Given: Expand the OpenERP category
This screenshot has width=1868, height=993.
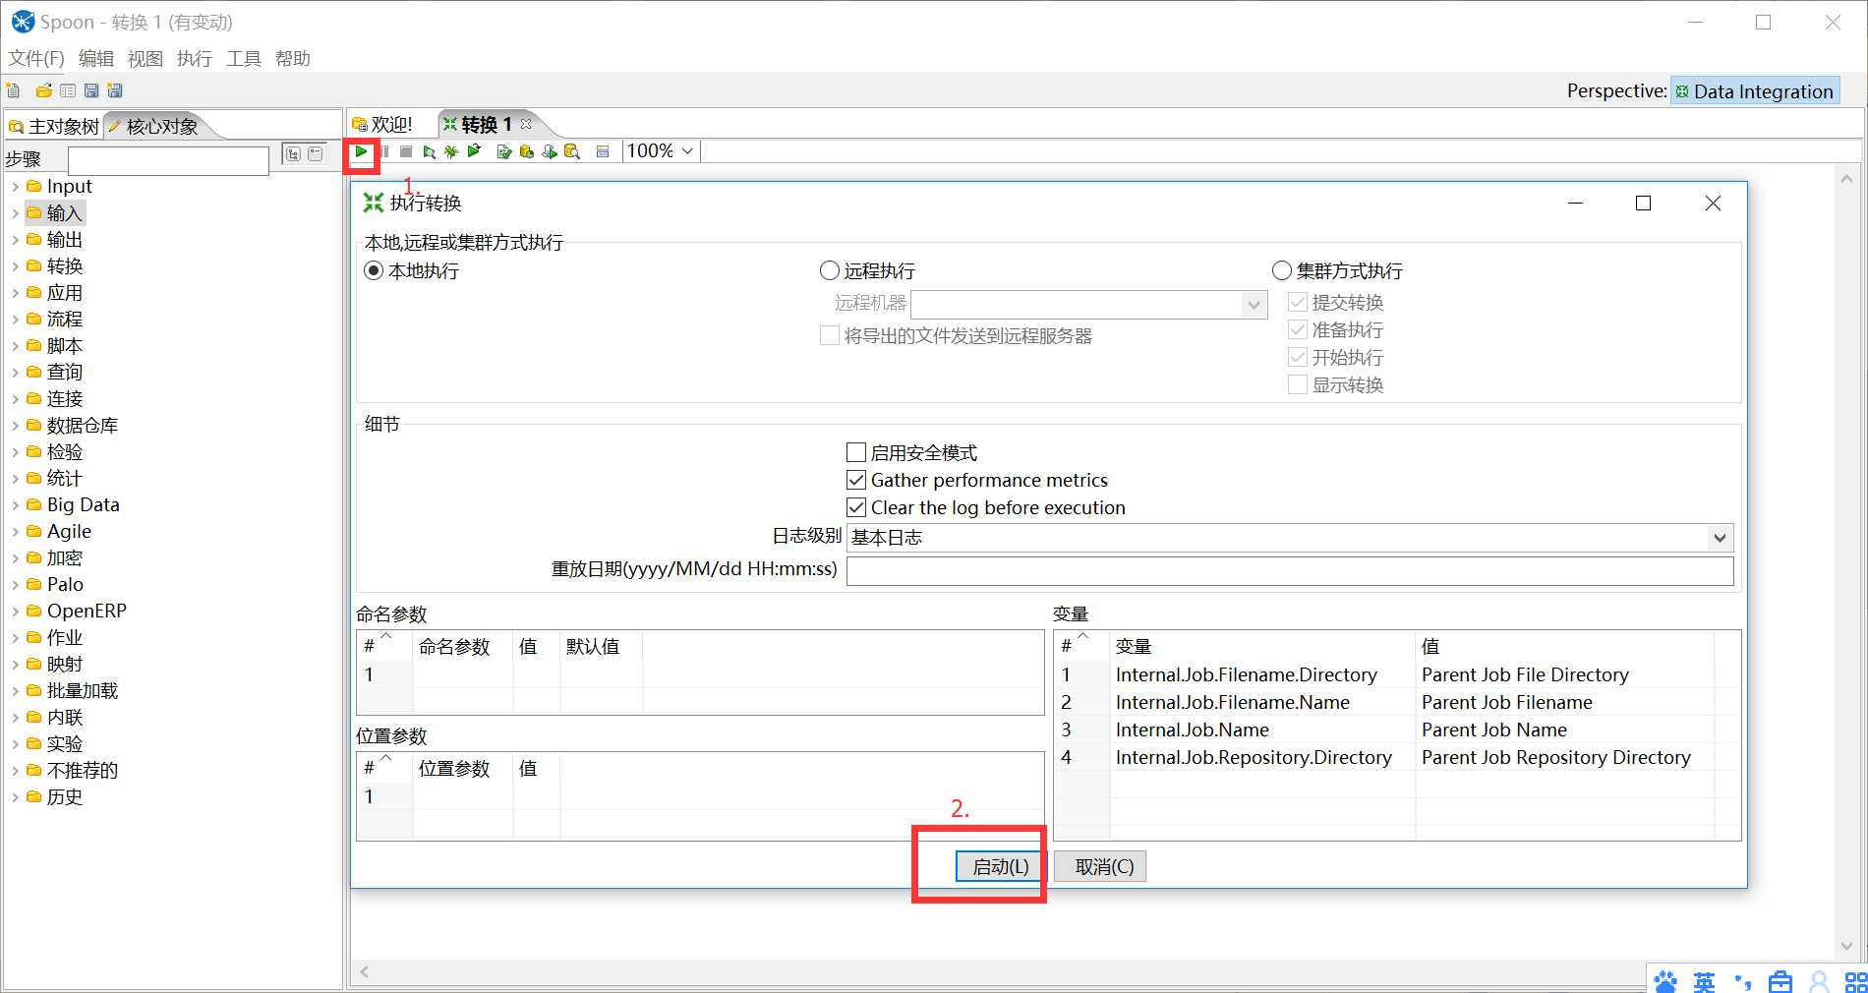Looking at the screenshot, I should point(15,611).
